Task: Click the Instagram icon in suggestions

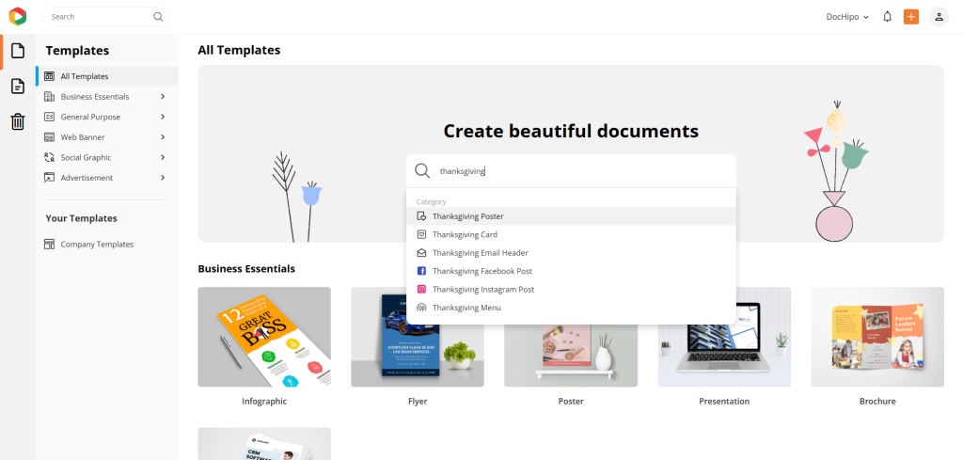Action: pyautogui.click(x=421, y=290)
